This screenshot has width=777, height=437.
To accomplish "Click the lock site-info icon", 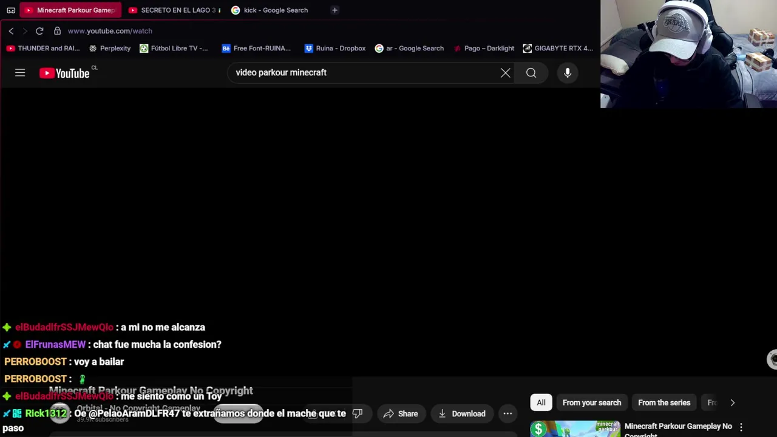I will tap(57, 31).
